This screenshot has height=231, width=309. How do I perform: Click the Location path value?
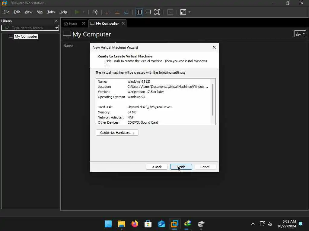[167, 87]
